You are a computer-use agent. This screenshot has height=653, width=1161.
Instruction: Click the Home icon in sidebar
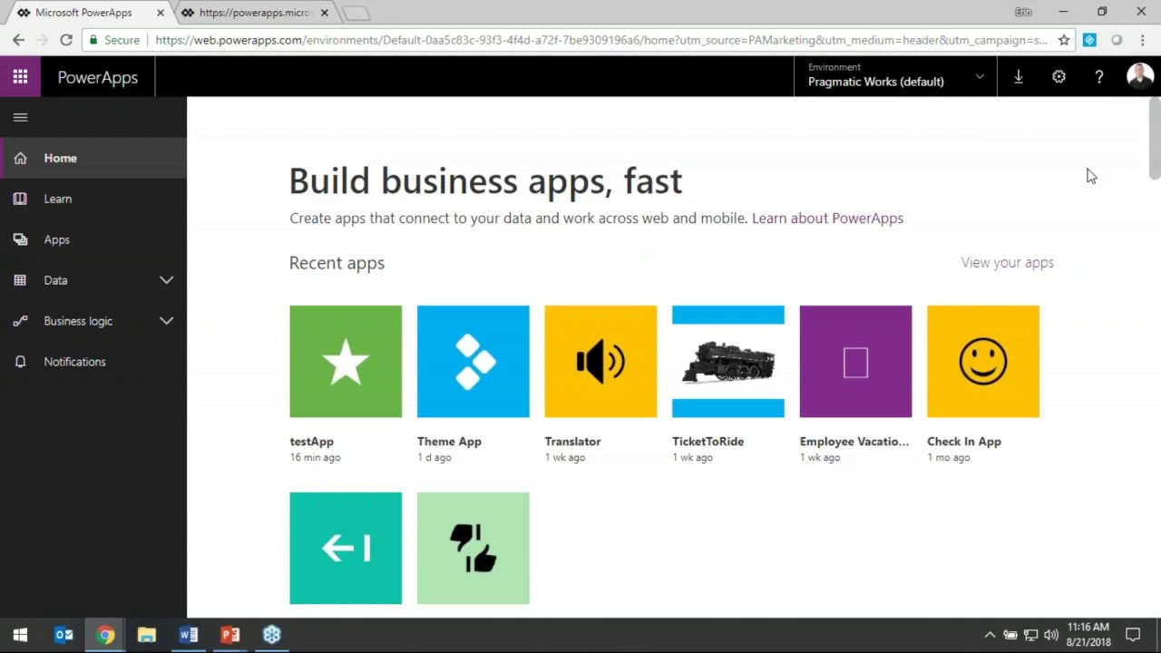(x=20, y=158)
